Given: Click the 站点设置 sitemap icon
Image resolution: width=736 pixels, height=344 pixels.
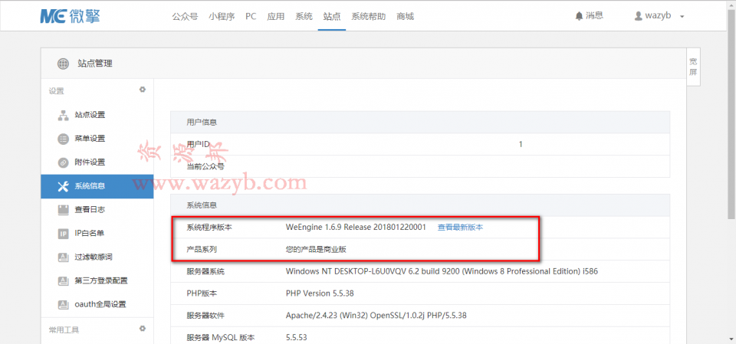Looking at the screenshot, I should pyautogui.click(x=63, y=115).
